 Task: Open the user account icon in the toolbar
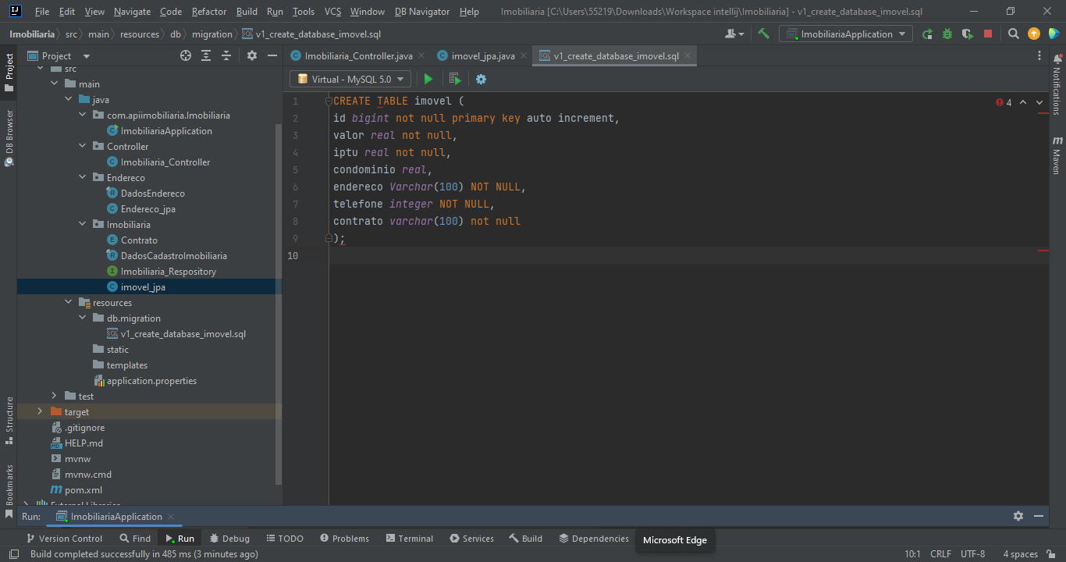[x=734, y=34]
